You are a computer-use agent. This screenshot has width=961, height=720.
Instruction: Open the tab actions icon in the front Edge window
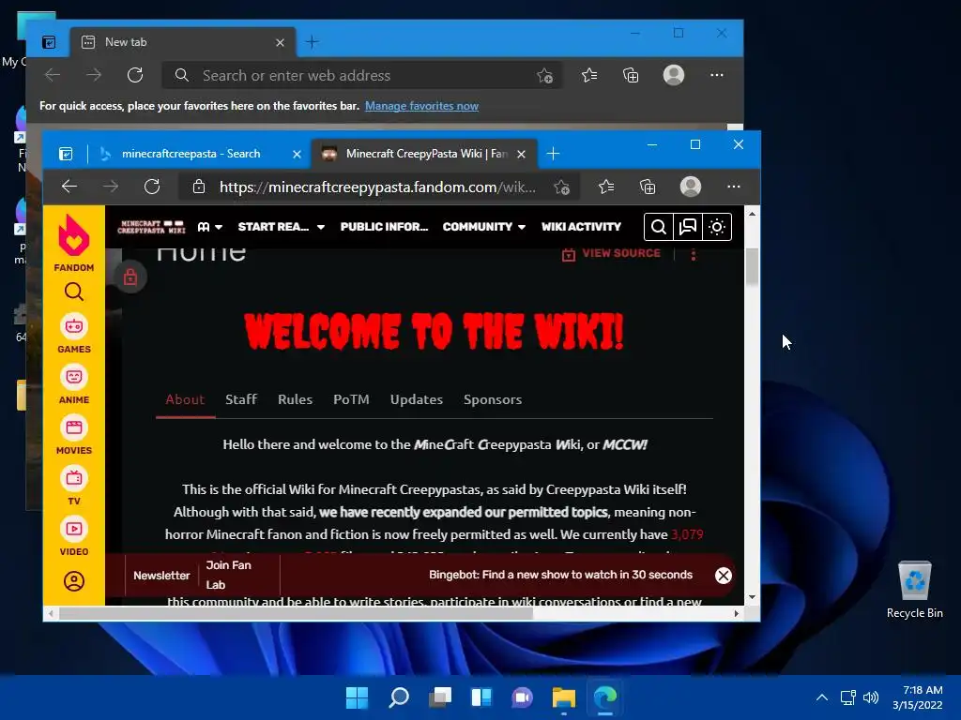[x=66, y=154]
